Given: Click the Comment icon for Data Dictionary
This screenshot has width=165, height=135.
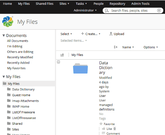Looking at the screenshot, I should pyautogui.click(x=103, y=133).
